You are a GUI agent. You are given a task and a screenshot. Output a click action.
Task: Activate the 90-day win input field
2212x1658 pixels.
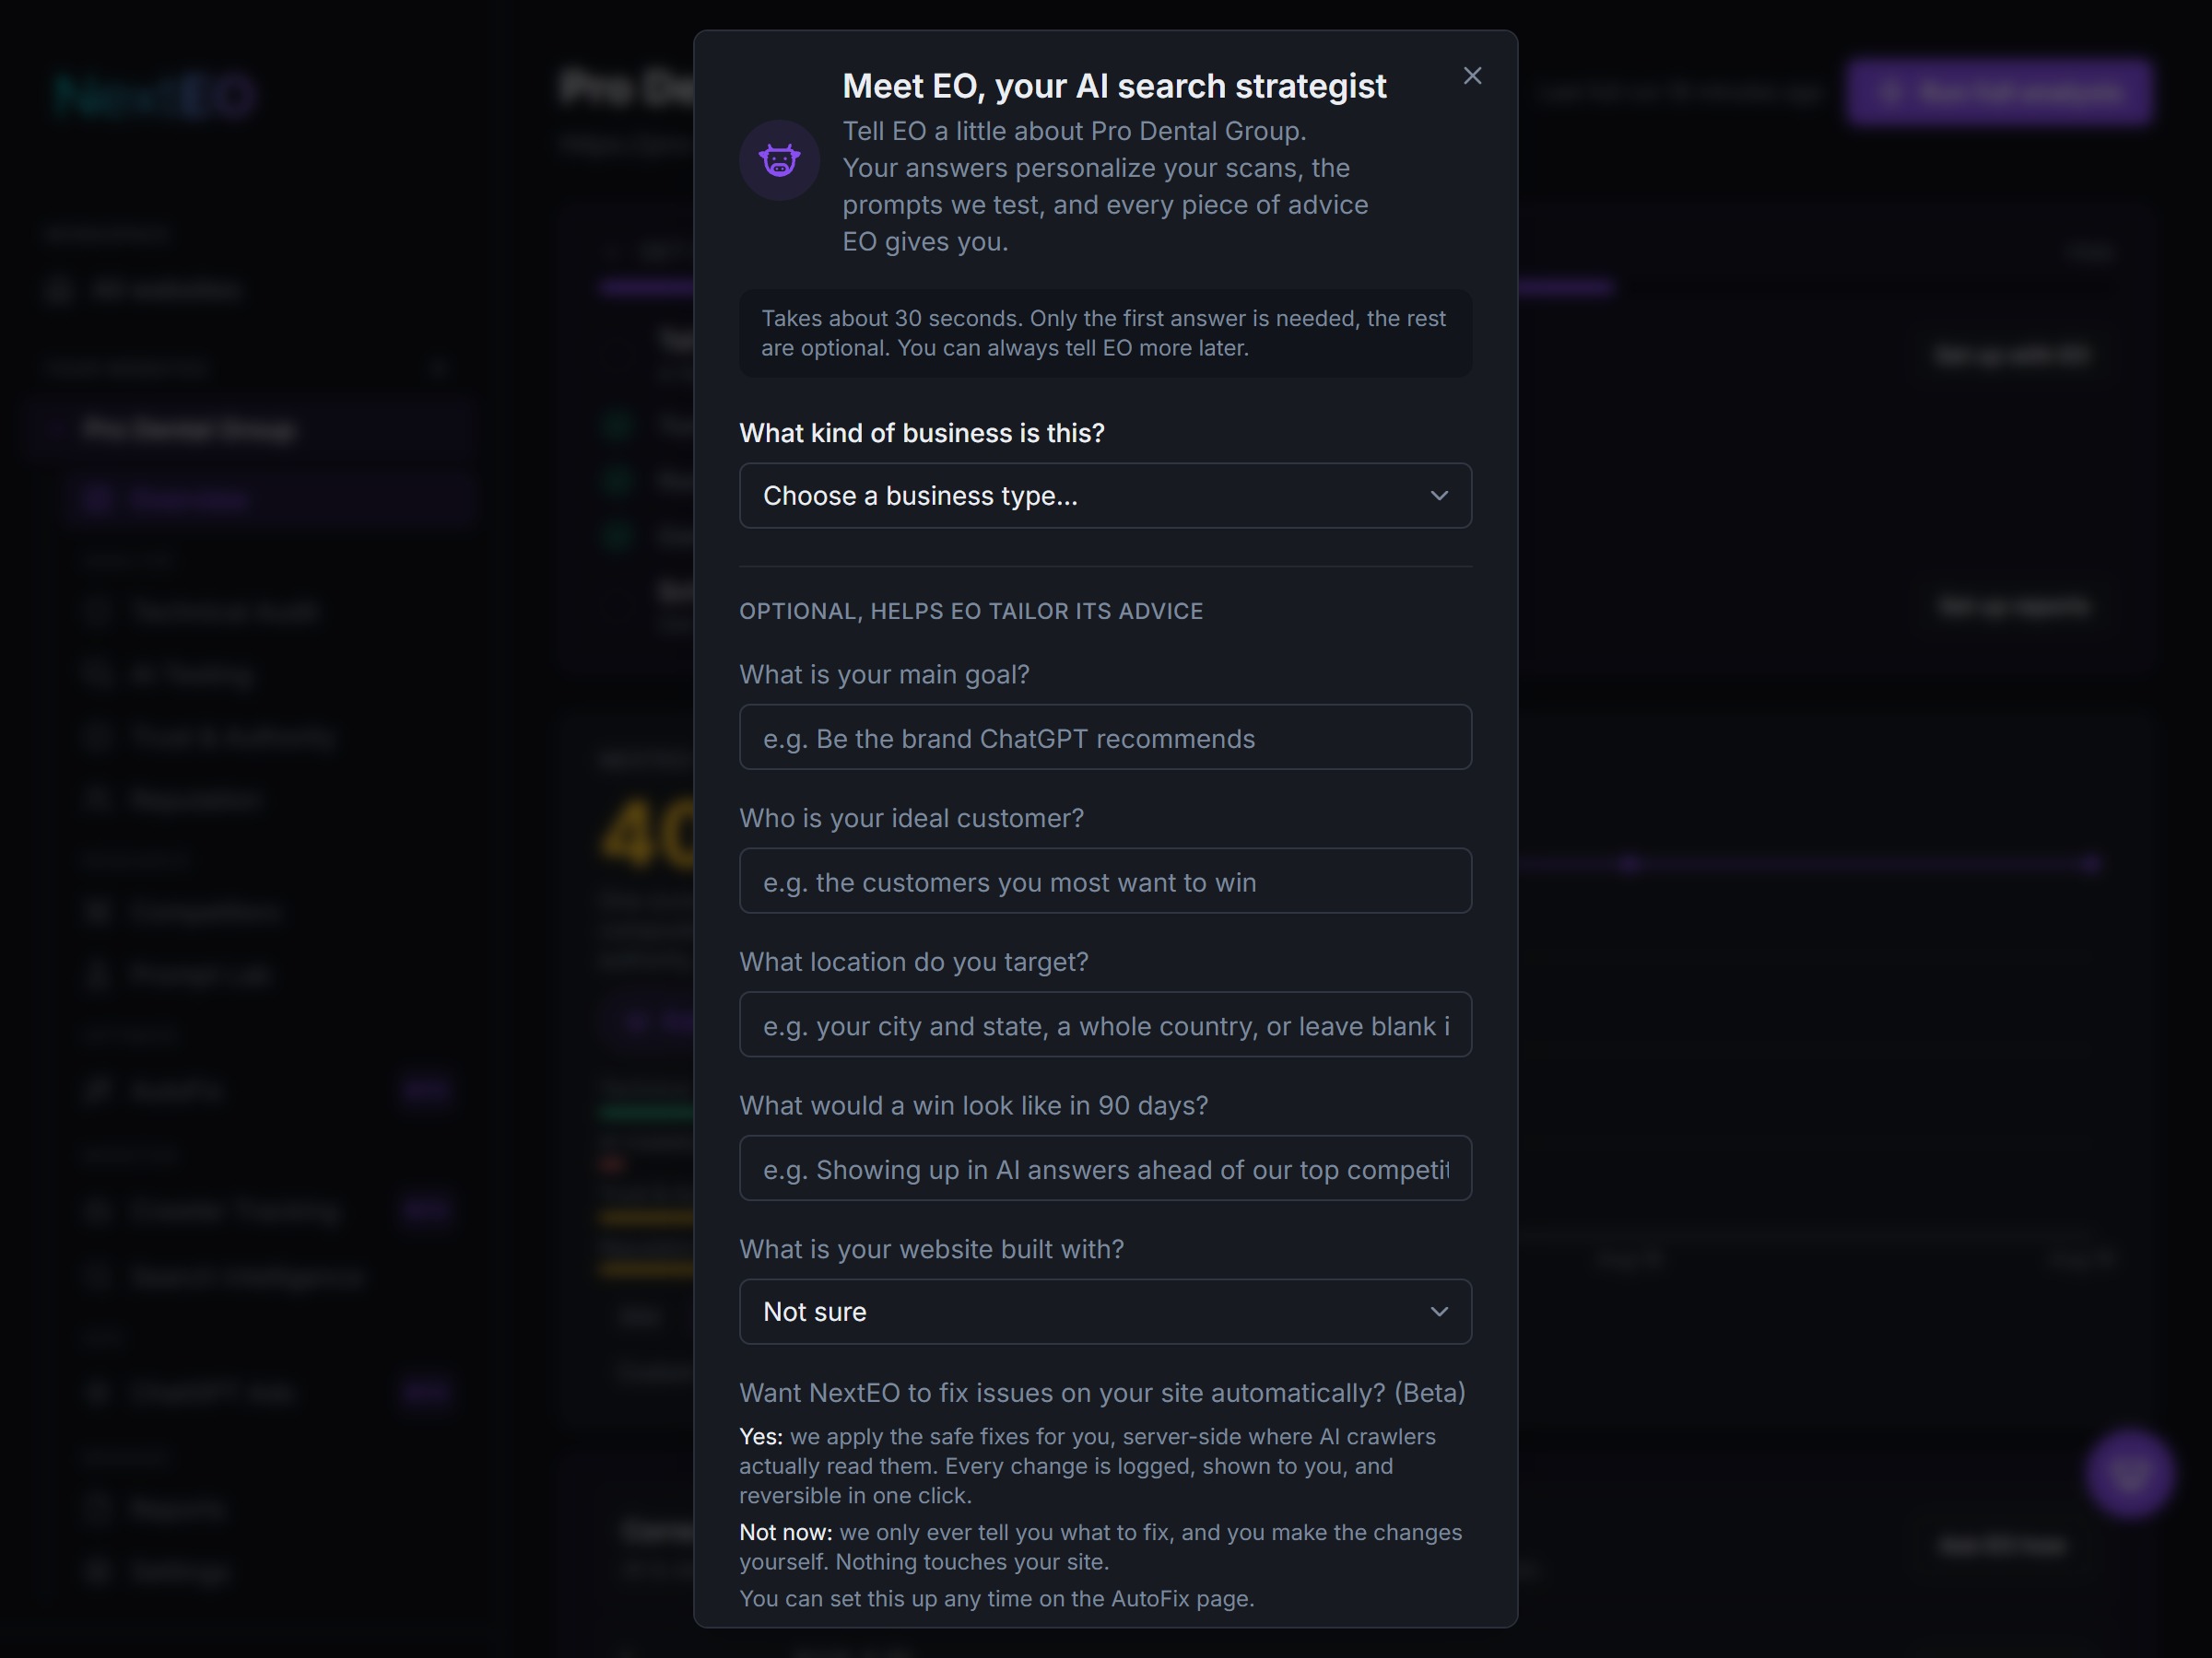point(1105,1168)
